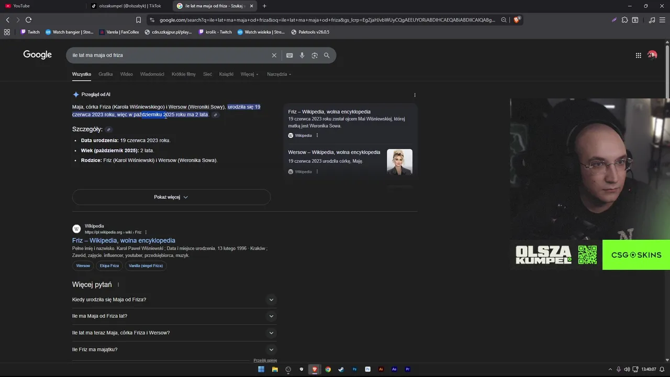Launch Steam from the taskbar
This screenshot has height=377, width=670.
pyautogui.click(x=341, y=369)
